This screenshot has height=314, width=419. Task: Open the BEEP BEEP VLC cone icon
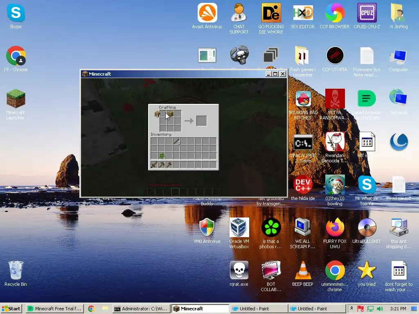[x=302, y=274]
